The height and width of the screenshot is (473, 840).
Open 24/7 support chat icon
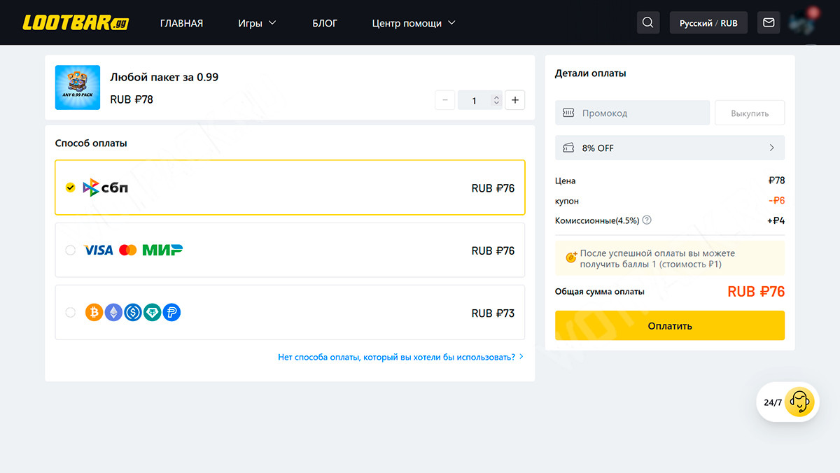pyautogui.click(x=799, y=402)
